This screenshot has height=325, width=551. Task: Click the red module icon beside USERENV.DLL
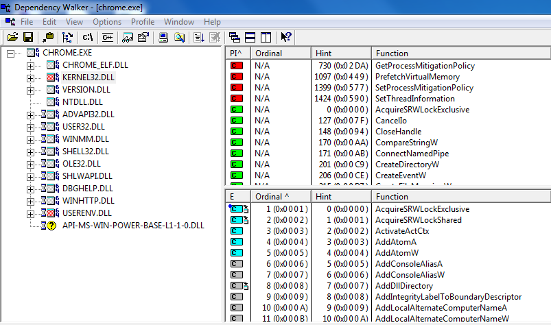click(x=51, y=213)
